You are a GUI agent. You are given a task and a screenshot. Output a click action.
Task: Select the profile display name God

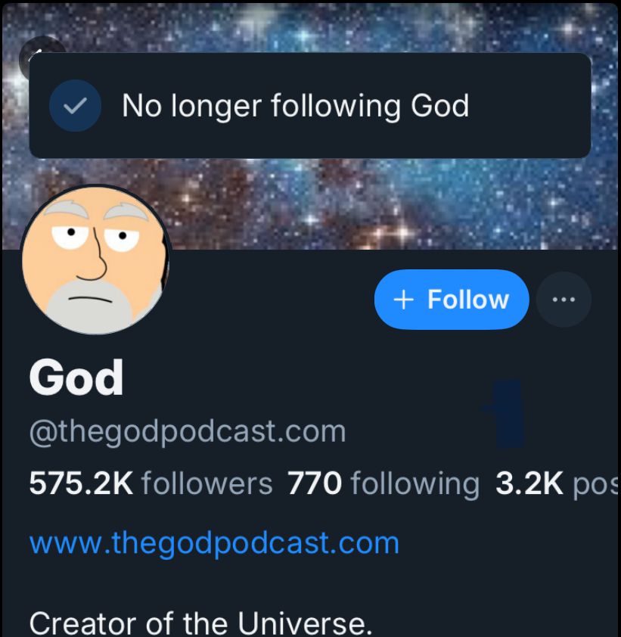tap(76, 378)
